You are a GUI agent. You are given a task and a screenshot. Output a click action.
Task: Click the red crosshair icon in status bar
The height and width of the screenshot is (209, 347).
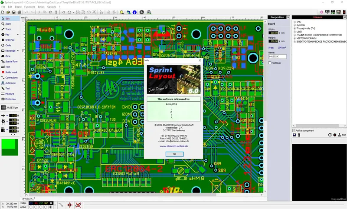click(x=69, y=205)
